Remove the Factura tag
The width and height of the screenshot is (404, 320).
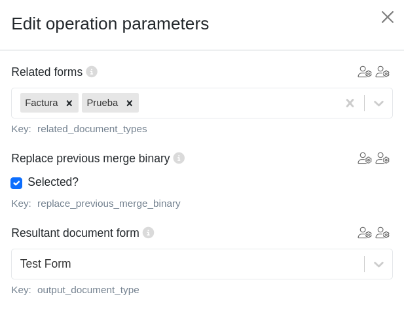[x=69, y=103]
